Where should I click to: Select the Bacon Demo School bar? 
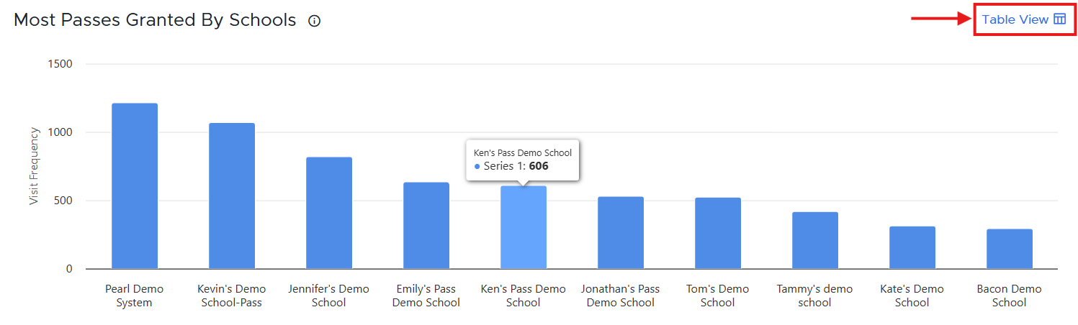(x=1010, y=250)
